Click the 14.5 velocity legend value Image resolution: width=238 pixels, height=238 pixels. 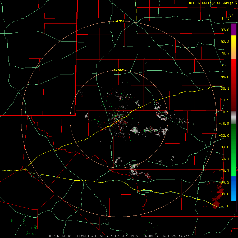coord(225,100)
